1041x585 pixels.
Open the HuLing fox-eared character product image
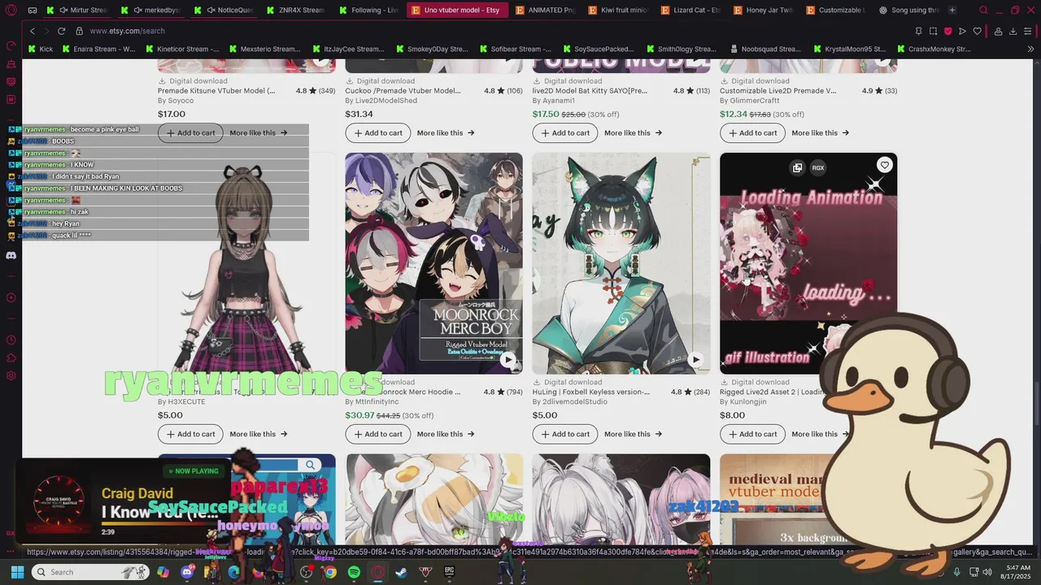[x=621, y=263]
